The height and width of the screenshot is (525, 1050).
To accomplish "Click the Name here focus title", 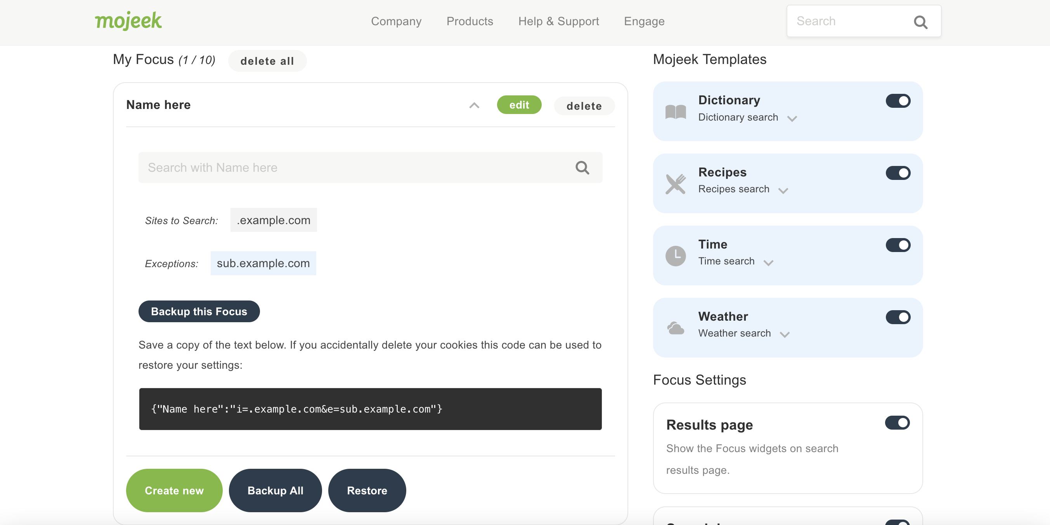I will point(158,105).
